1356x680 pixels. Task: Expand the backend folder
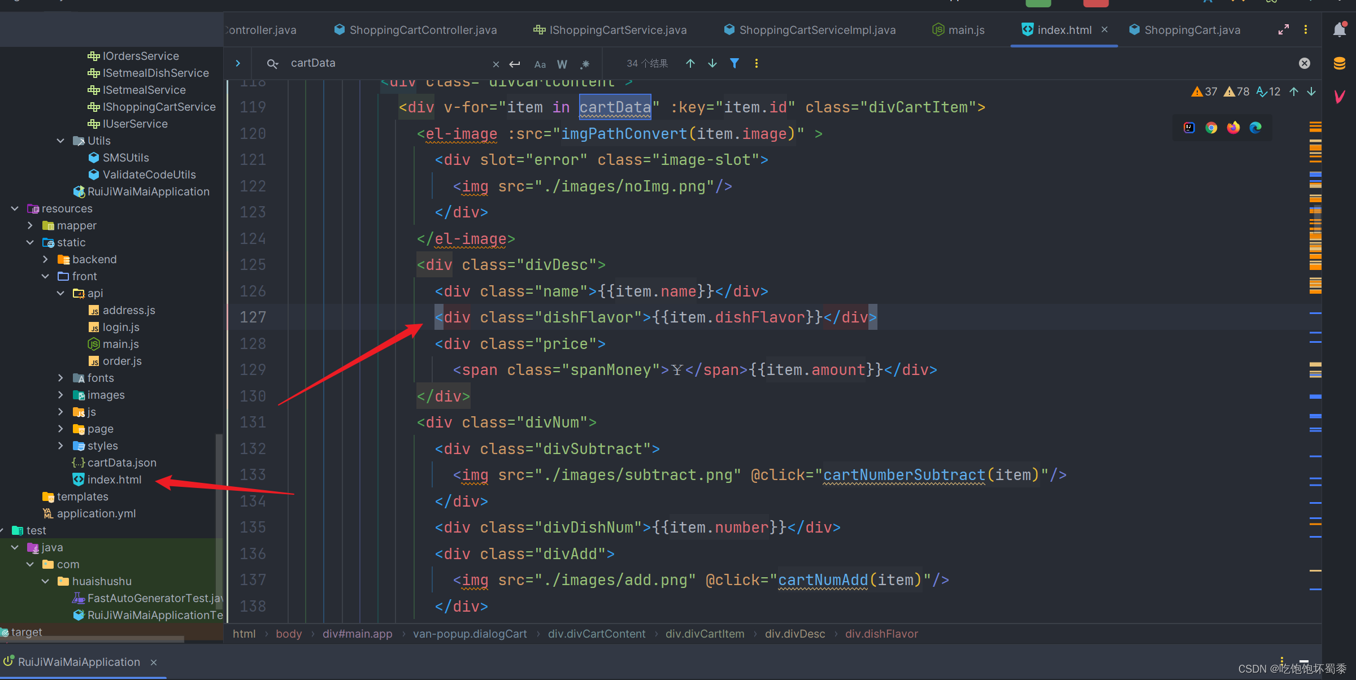[46, 259]
